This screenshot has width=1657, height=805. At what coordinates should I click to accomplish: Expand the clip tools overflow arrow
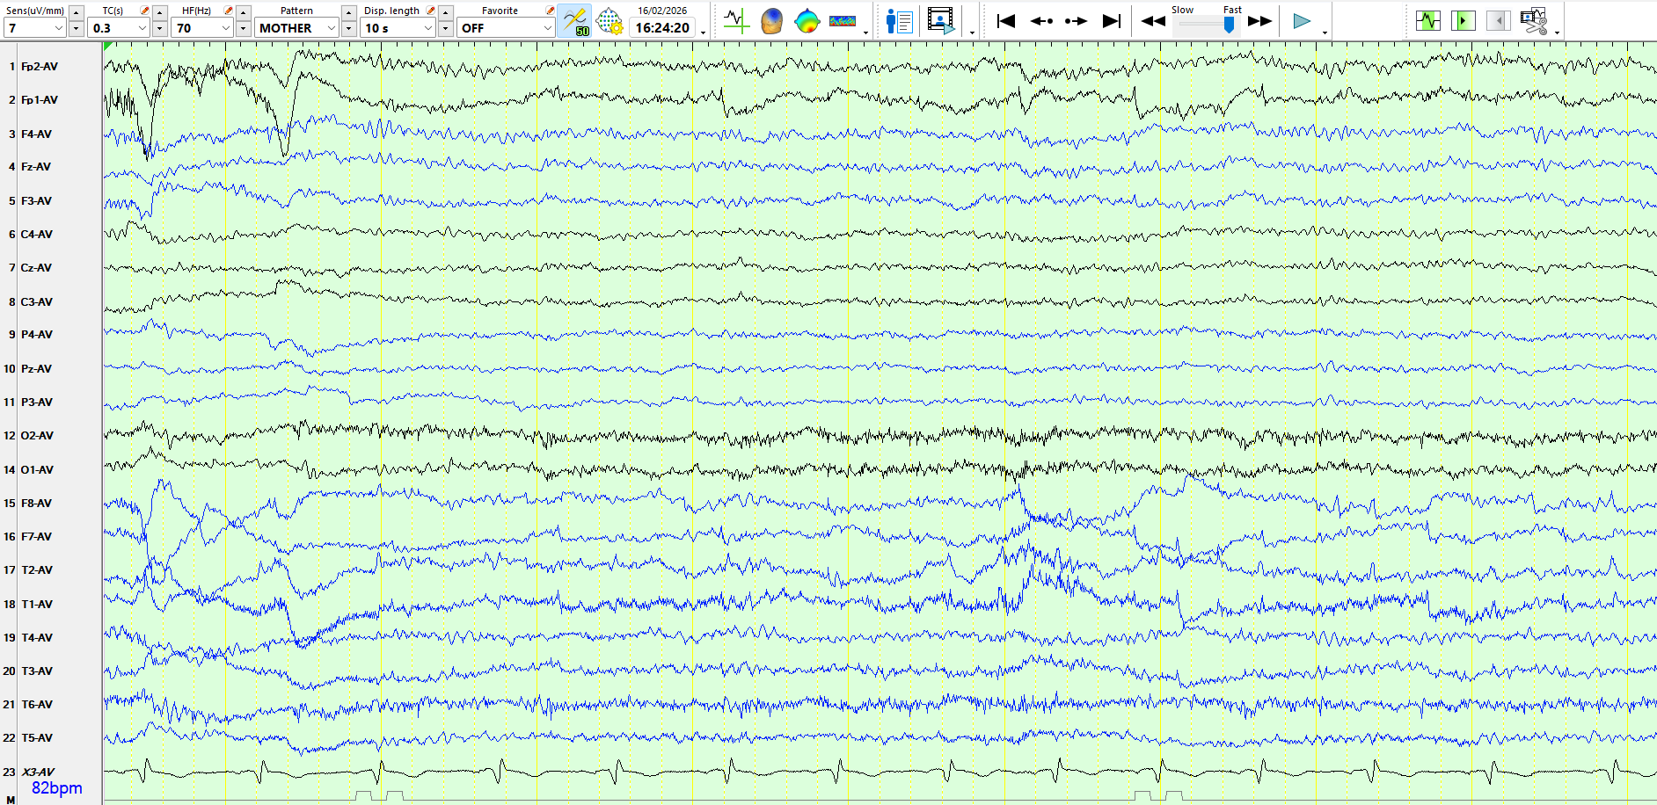(x=1558, y=33)
